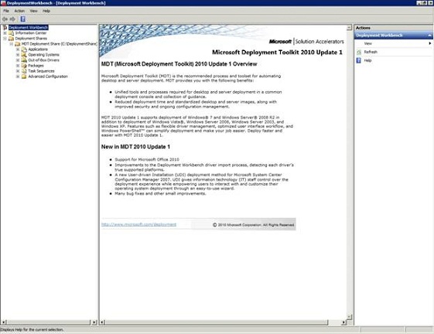Open the Action menu
This screenshot has width=434, height=334.
pos(19,11)
